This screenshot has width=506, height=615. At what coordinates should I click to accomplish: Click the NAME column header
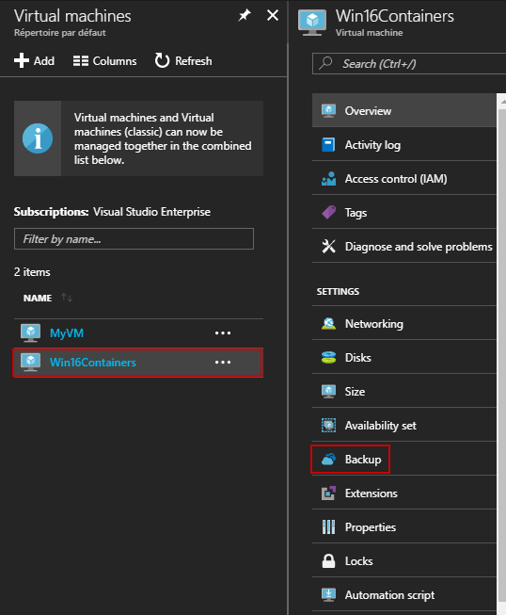(38, 299)
